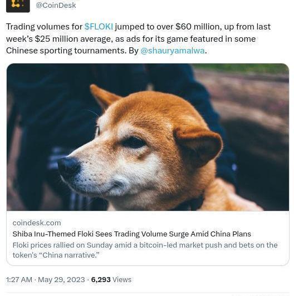Image resolution: width=294 pixels, height=296 pixels.
Task: Click the Views label beside the count
Action: (x=122, y=279)
